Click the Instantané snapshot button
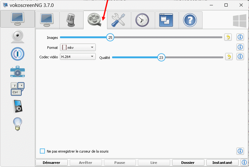The width and height of the screenshot is (249, 167). 222,163
